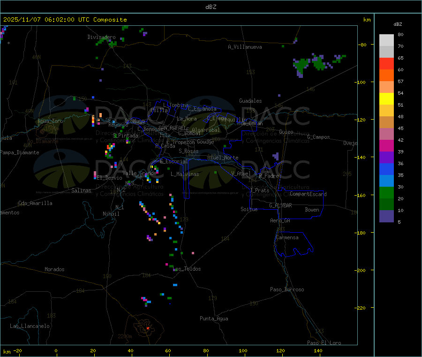This screenshot has height=357, width=422.
Task: Select the Guadales location label
Action: coord(250,101)
